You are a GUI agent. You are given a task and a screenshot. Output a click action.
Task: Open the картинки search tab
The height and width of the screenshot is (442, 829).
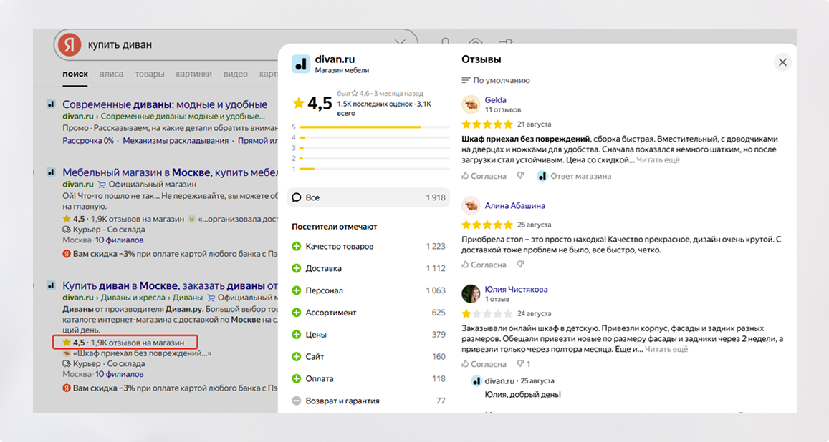(193, 74)
